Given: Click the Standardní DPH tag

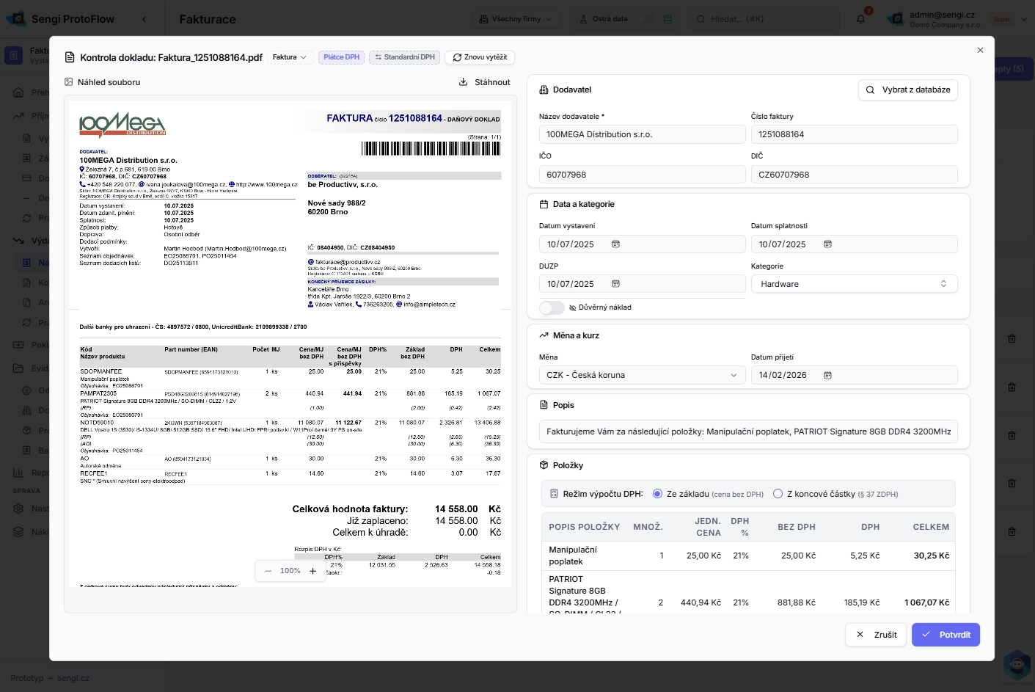Looking at the screenshot, I should pos(405,57).
